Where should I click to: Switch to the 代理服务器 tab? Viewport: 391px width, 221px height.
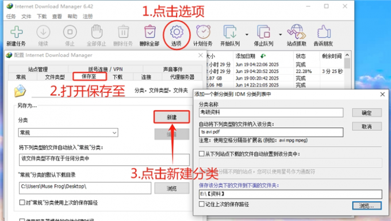click(182, 77)
